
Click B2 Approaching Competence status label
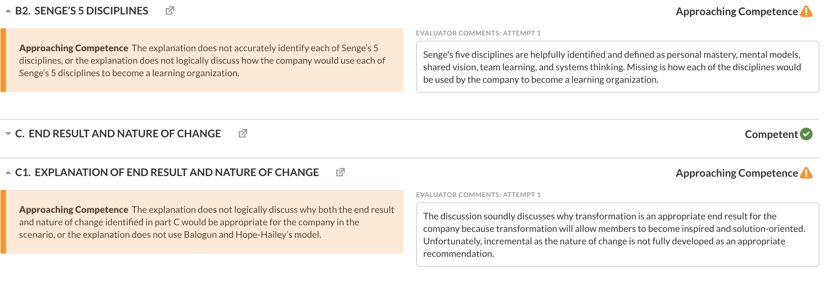click(x=737, y=11)
